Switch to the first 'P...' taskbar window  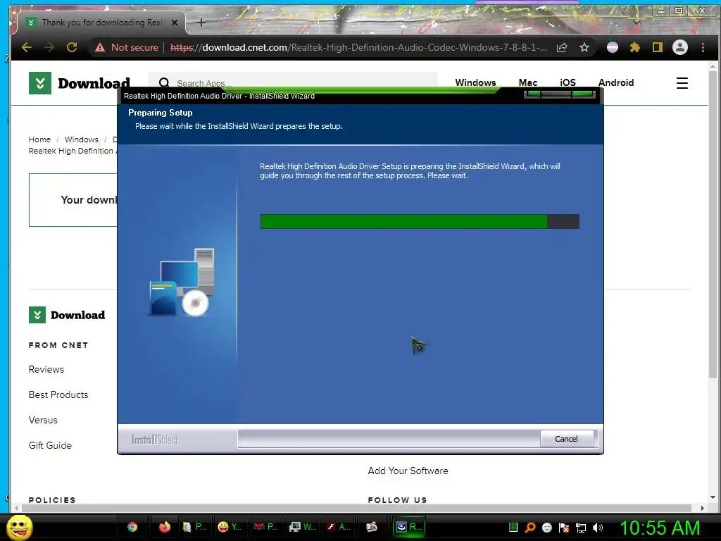point(194,527)
